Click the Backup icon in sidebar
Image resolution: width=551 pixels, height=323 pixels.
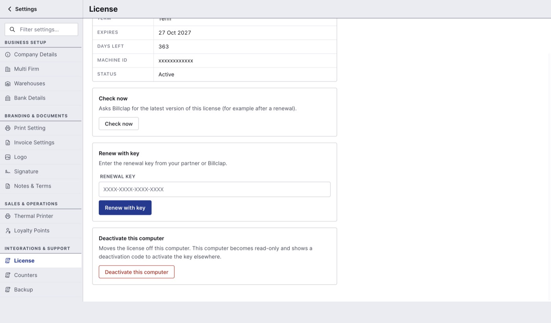[x=7, y=290]
